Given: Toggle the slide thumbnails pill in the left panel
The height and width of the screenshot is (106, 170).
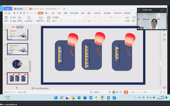Looking at the screenshot, I should [20, 27].
